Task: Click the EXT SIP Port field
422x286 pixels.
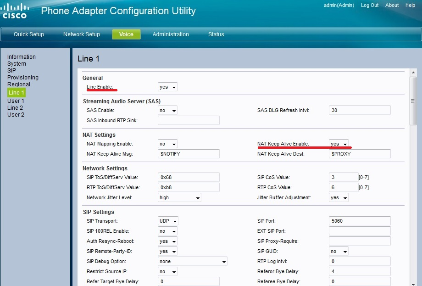Action: [360, 231]
